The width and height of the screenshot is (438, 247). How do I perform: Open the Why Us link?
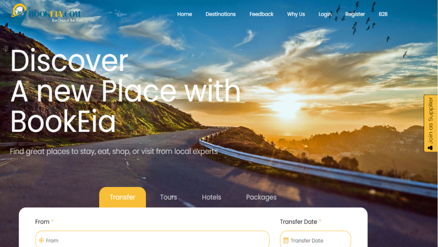(x=296, y=14)
